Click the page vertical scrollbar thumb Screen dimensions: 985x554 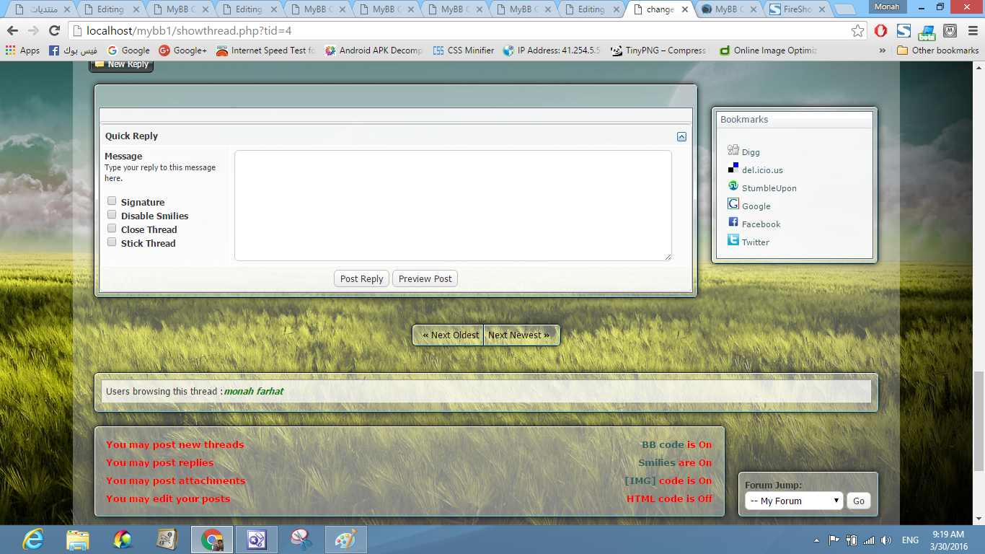tap(979, 421)
